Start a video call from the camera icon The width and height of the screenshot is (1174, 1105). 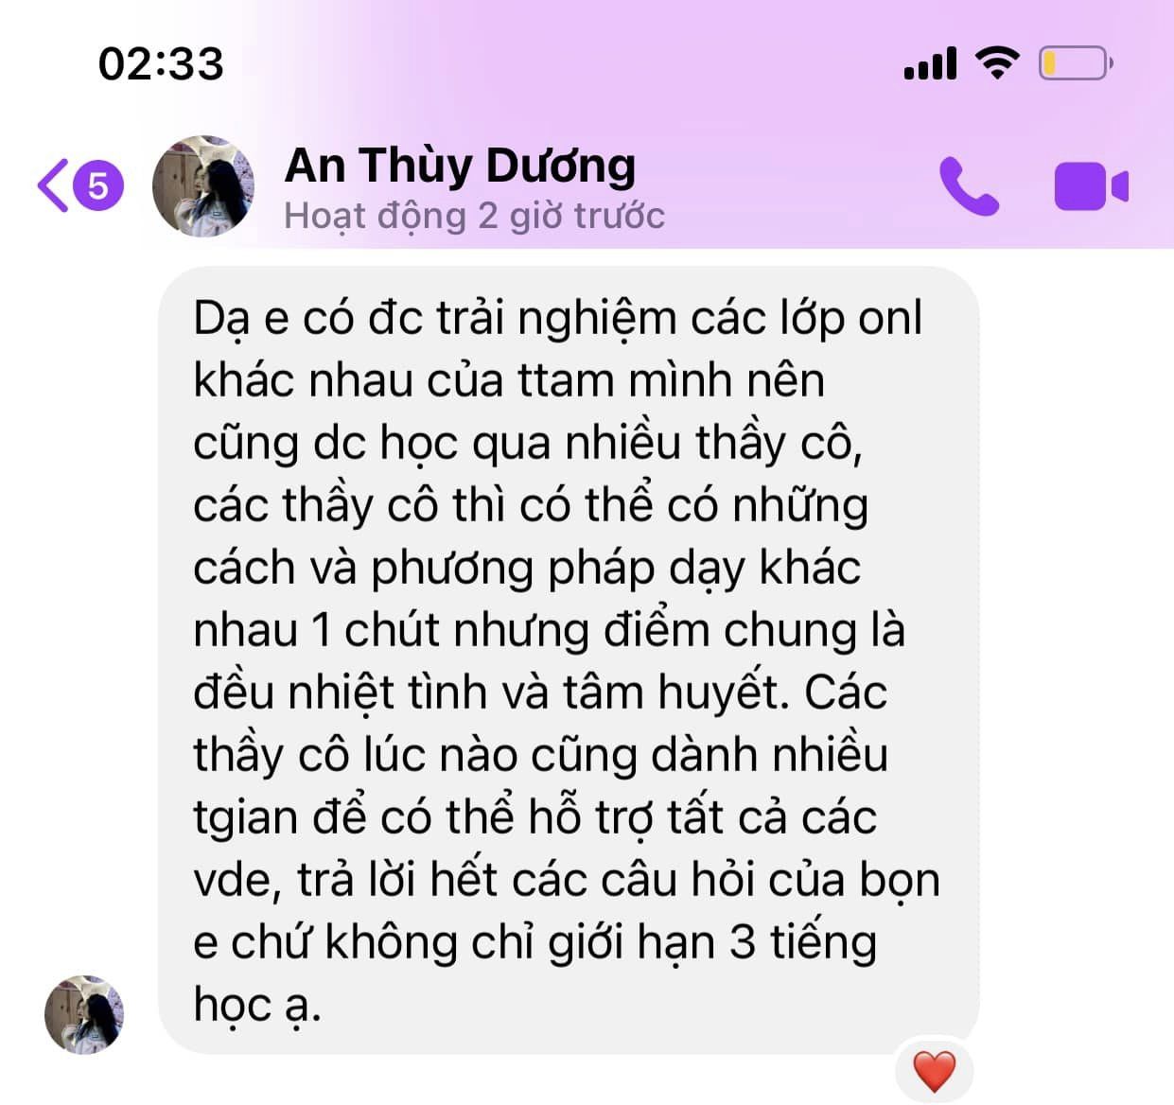pos(1091,185)
